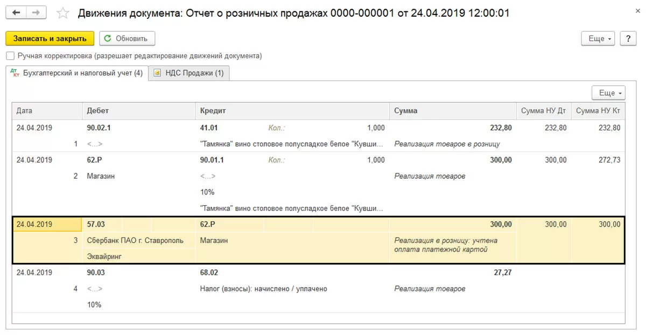Click the forward navigation arrow
This screenshot has height=335, width=646.
36,12
